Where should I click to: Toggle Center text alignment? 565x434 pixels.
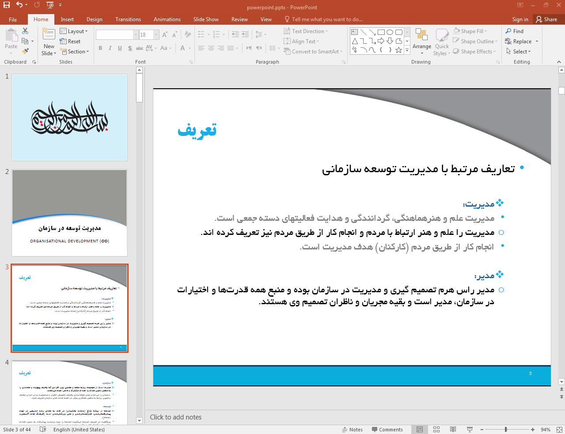[x=211, y=48]
